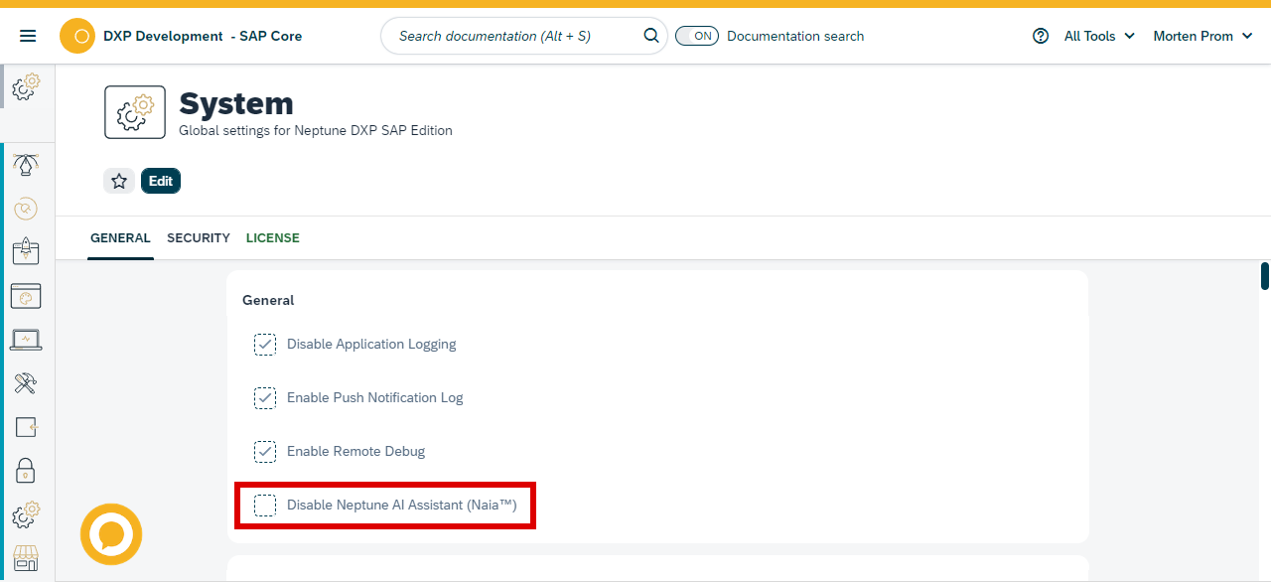The image size is (1271, 582).
Task: Toggle Enable Push Notification Log checkbox
Action: pos(265,398)
